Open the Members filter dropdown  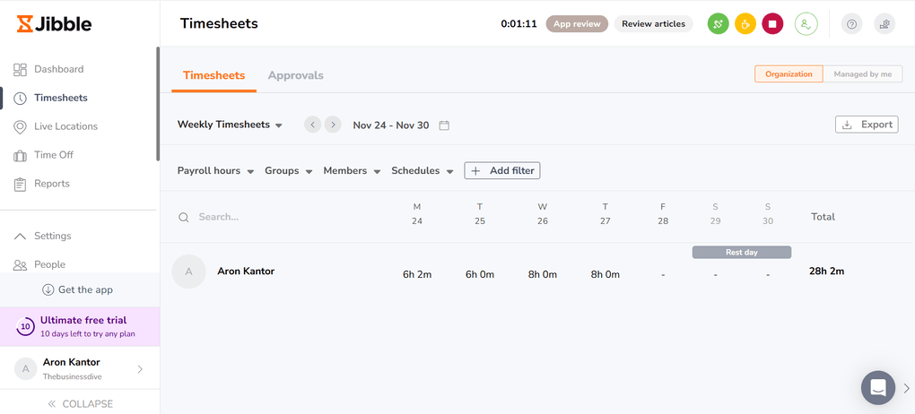[x=353, y=171]
